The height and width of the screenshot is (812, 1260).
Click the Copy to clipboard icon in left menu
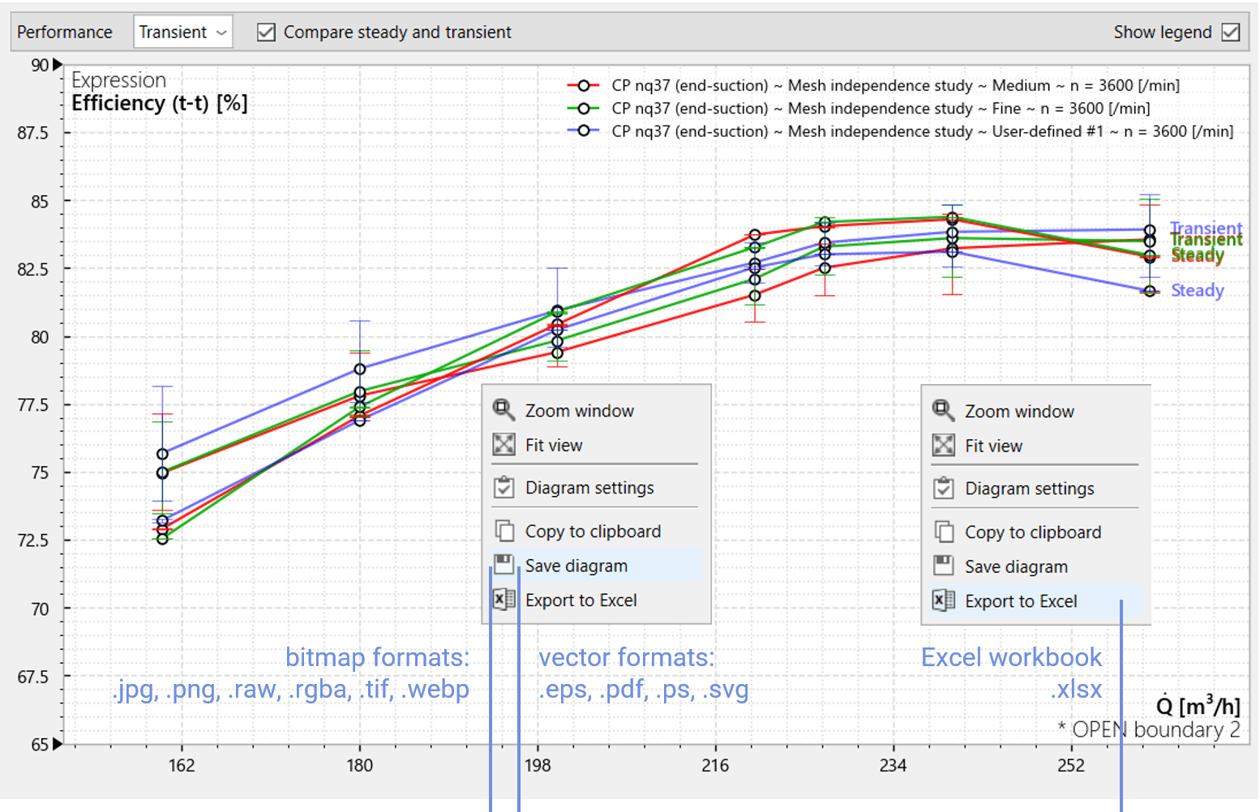click(504, 531)
